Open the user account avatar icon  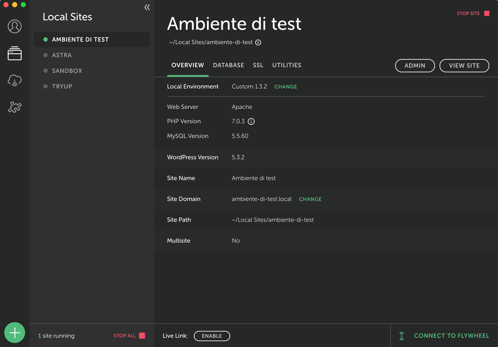[x=14, y=26]
